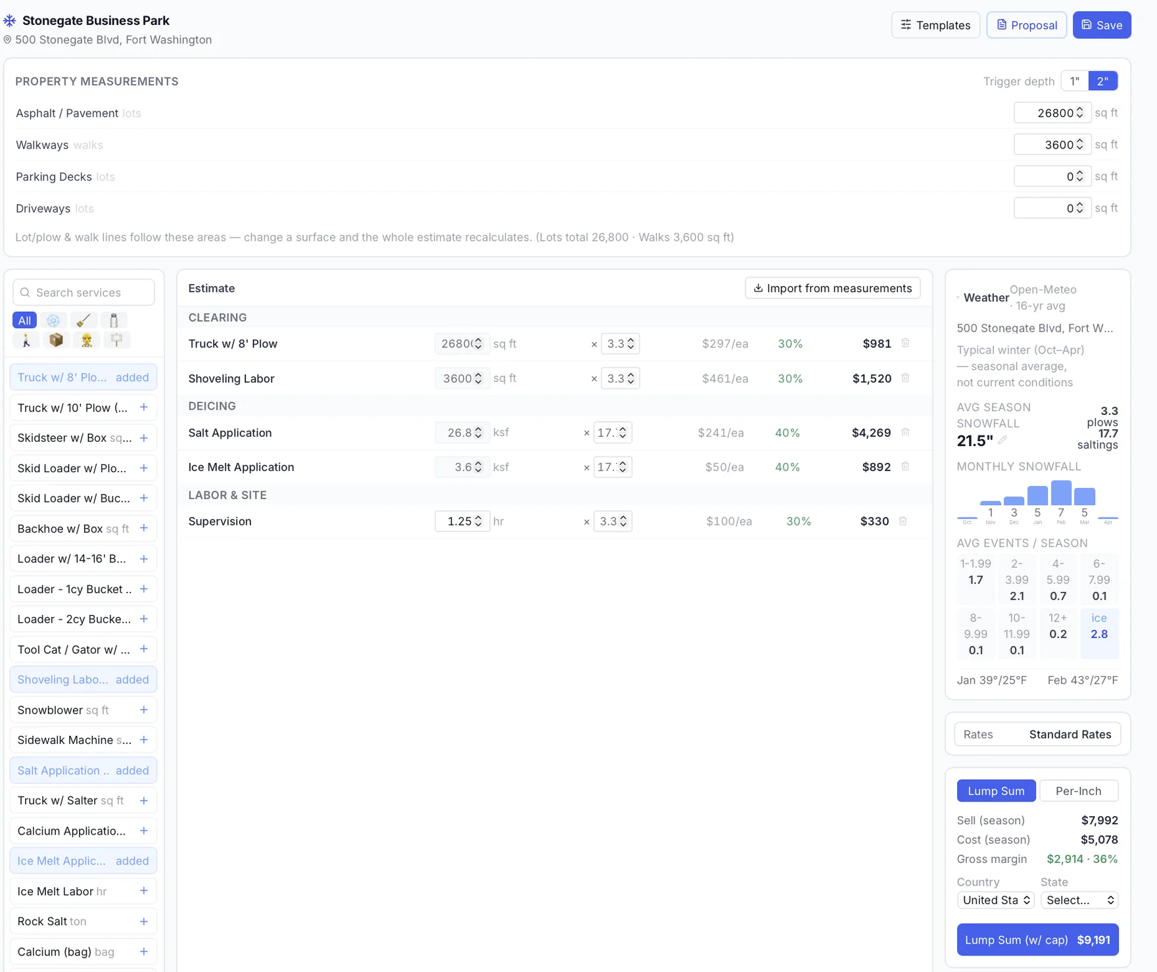Adjust Walkways sq ft stepper

(x=1079, y=145)
